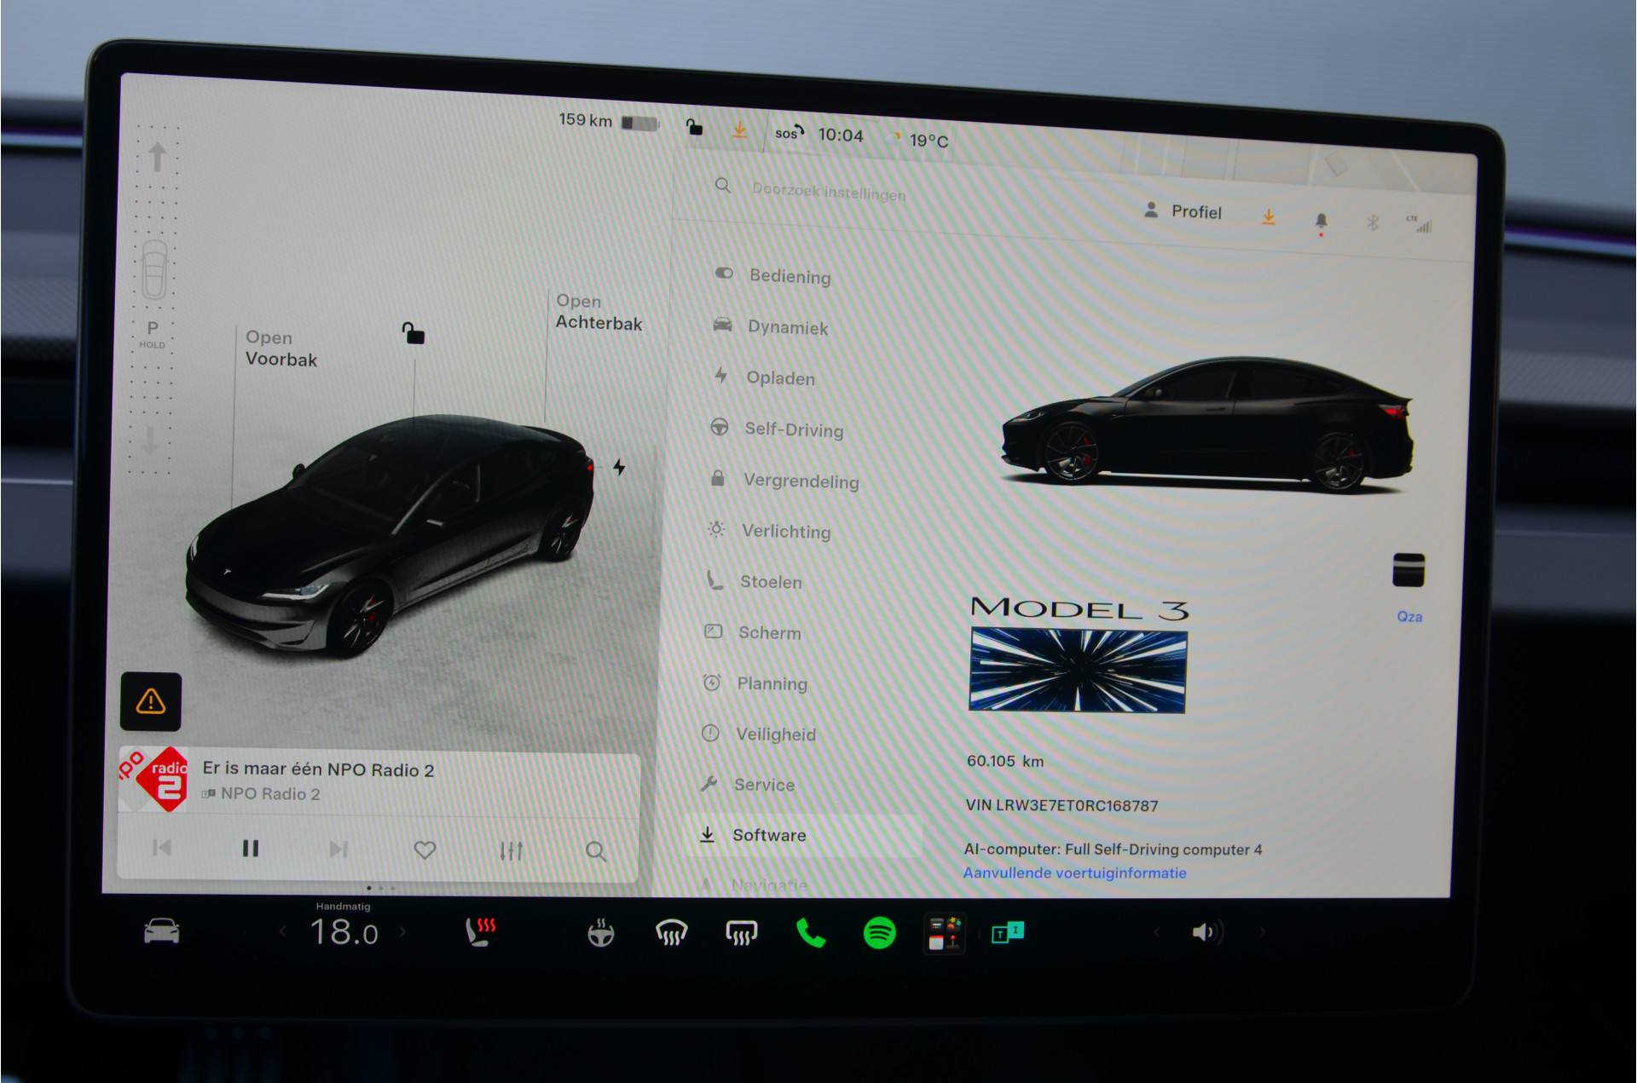The width and height of the screenshot is (1637, 1083).
Task: Open the Vergrendeling settings
Action: click(784, 480)
